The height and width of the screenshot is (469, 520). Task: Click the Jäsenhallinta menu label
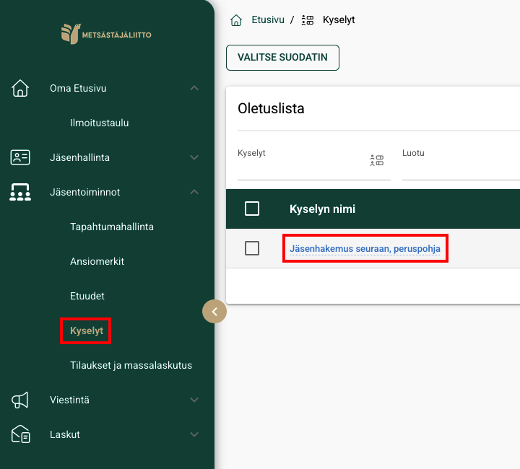click(x=80, y=157)
